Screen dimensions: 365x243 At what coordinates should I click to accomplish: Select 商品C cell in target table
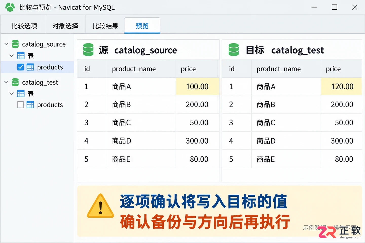point(286,123)
